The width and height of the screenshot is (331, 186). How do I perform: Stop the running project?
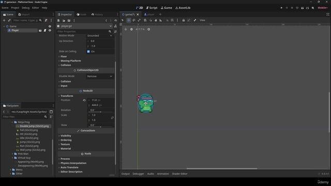coord(292,8)
